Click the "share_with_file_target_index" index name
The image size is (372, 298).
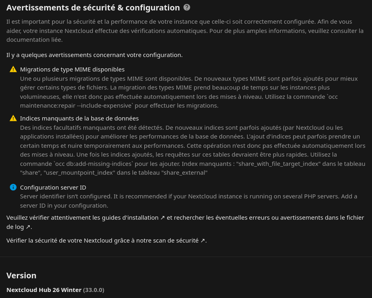[x=279, y=163]
